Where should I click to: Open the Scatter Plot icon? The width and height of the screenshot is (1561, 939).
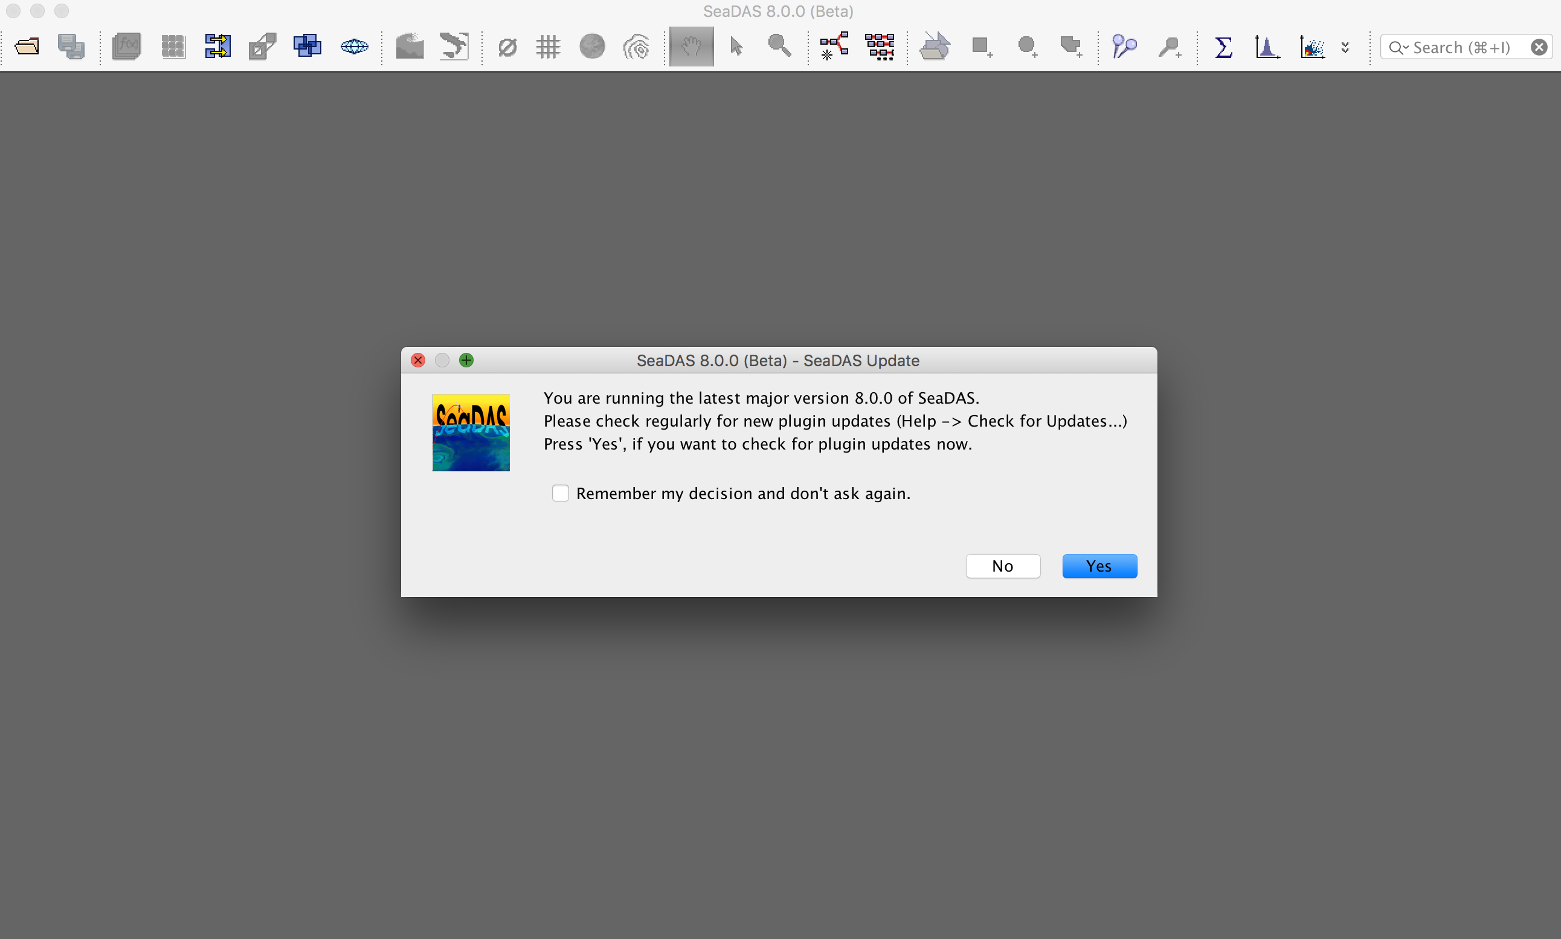[1313, 47]
